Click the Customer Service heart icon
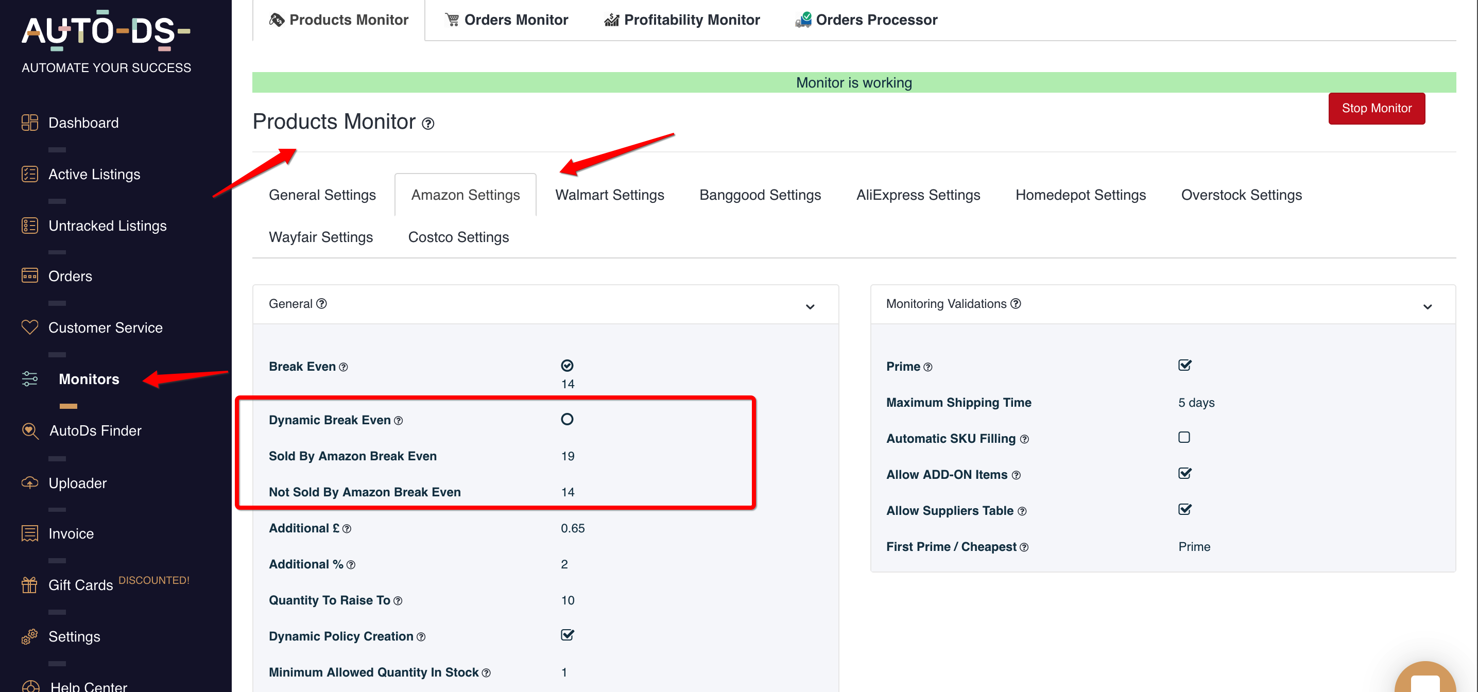The width and height of the screenshot is (1478, 692). [x=29, y=327]
